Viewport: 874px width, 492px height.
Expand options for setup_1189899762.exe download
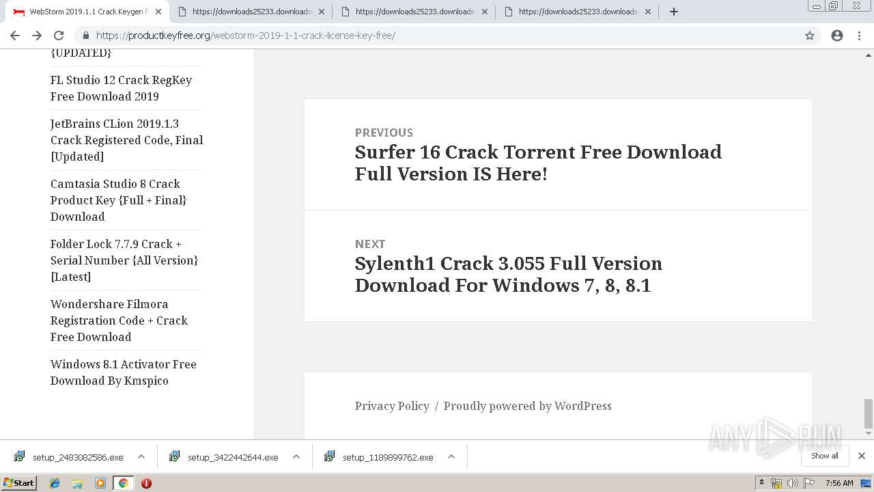[x=451, y=456]
